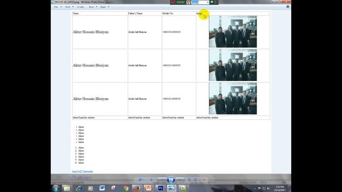Click the red-white icon on recorder bar
The height and width of the screenshot is (192, 342).
[188, 2]
